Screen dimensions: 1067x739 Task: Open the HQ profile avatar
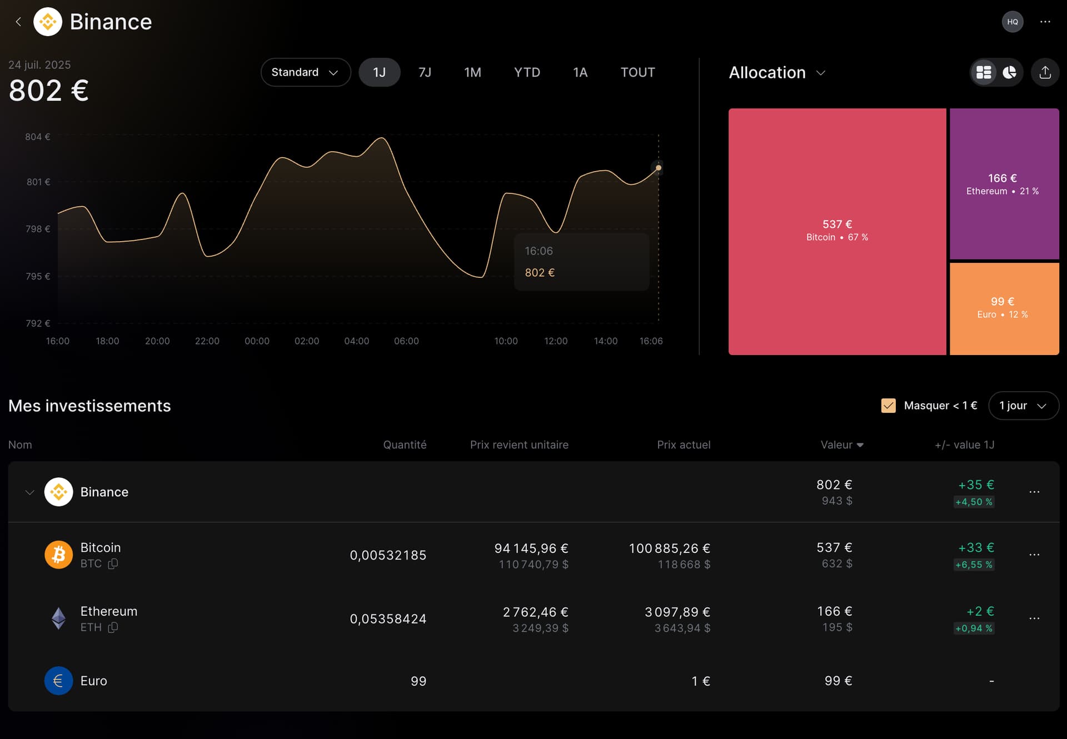[1012, 22]
